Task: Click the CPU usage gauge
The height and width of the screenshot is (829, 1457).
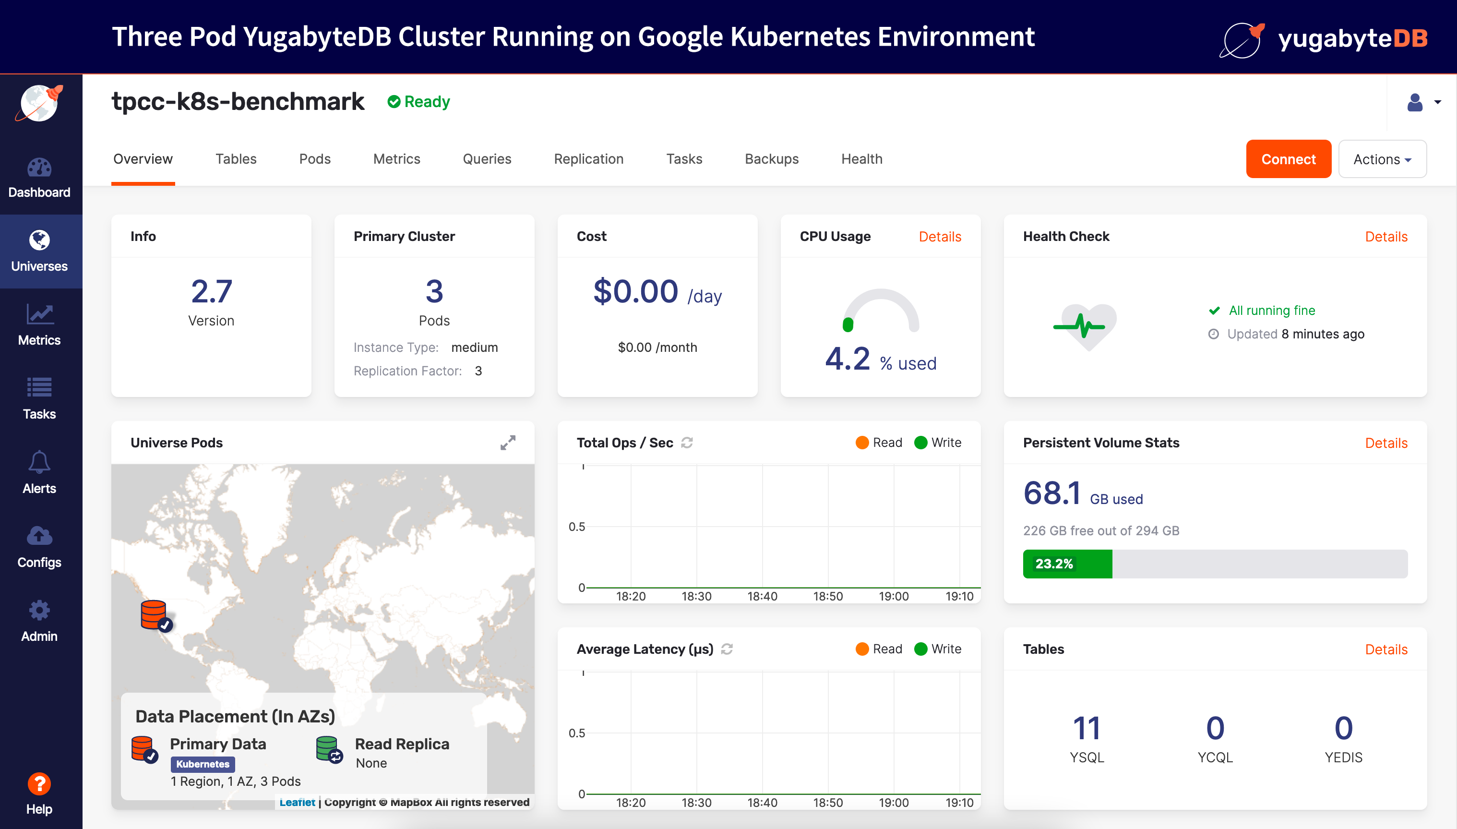Action: tap(881, 310)
